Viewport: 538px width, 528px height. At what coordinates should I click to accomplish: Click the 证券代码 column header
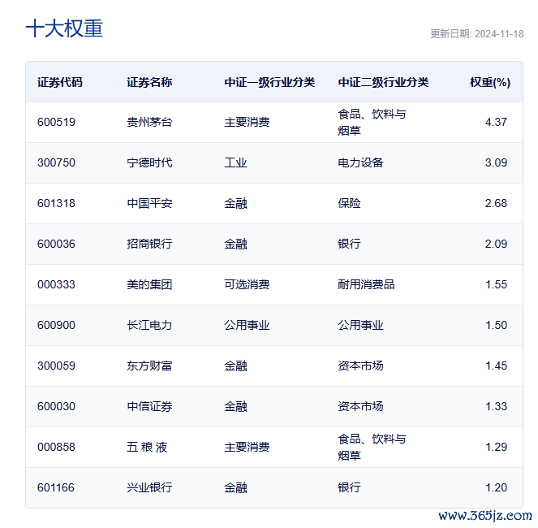[x=60, y=82]
